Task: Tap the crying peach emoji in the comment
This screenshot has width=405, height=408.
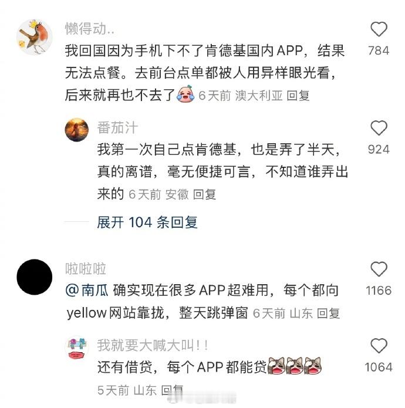Action: 185,93
